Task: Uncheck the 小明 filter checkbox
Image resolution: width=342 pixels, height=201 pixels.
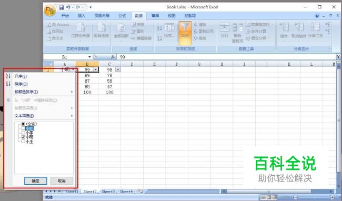Action: [x=23, y=137]
